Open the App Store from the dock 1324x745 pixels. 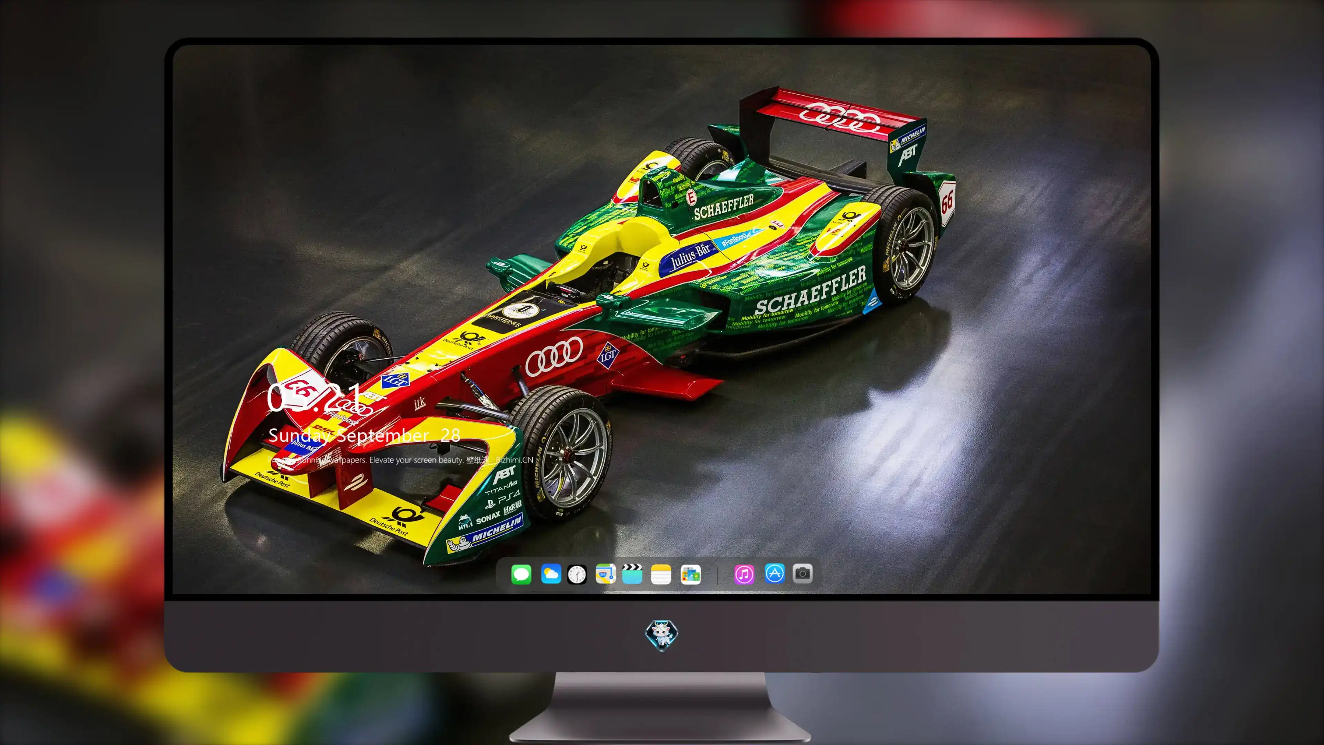[774, 573]
